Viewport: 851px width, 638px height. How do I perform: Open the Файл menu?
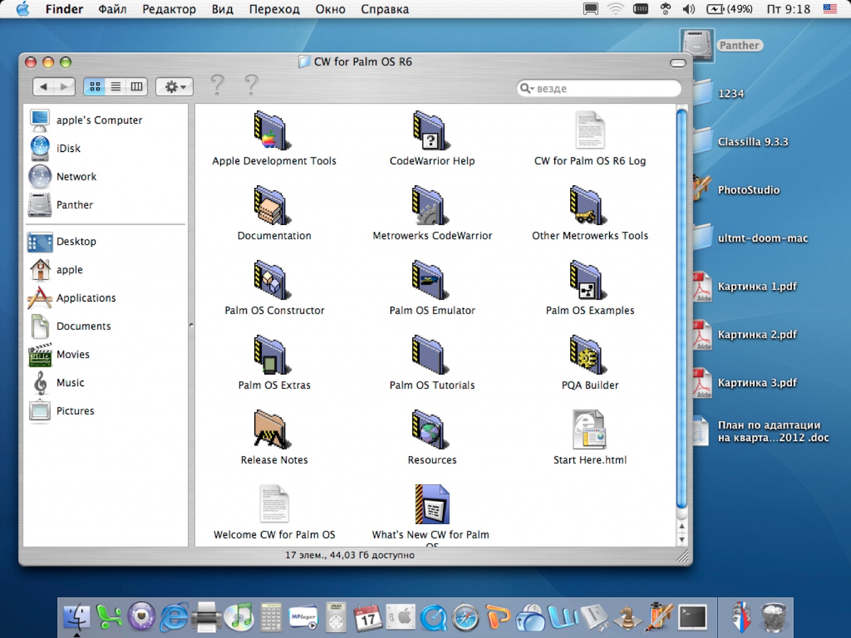point(112,9)
